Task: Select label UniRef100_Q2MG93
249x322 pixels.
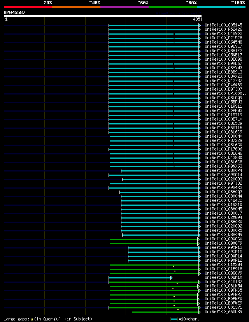Action: pyautogui.click(x=223, y=179)
